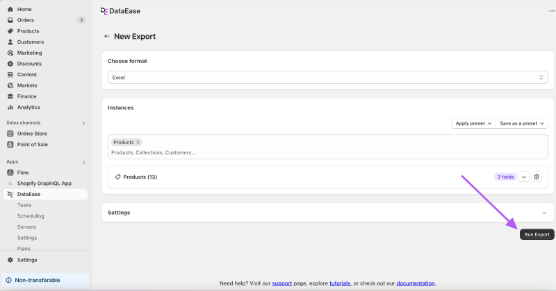The height and width of the screenshot is (291, 556).
Task: Expand the Apps section arrow
Action: click(x=83, y=162)
